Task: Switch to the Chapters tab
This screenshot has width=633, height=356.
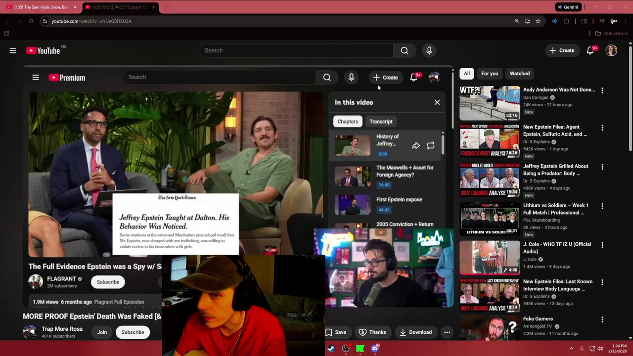Action: tap(348, 122)
